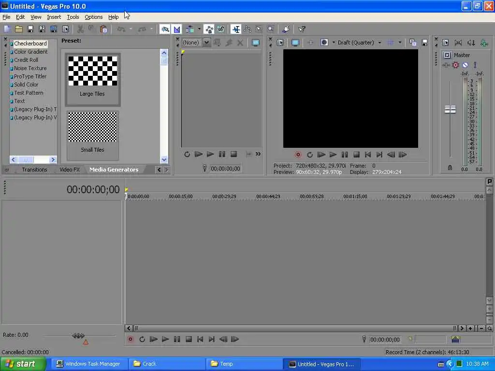Toggle Loop Playback on timeline transport

click(142, 339)
